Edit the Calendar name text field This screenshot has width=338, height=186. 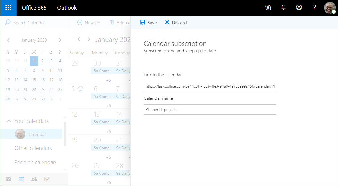coord(210,109)
